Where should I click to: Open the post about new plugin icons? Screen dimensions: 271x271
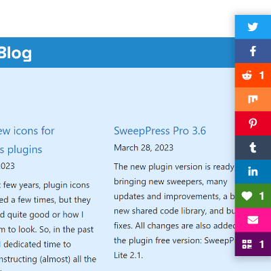coord(27,140)
